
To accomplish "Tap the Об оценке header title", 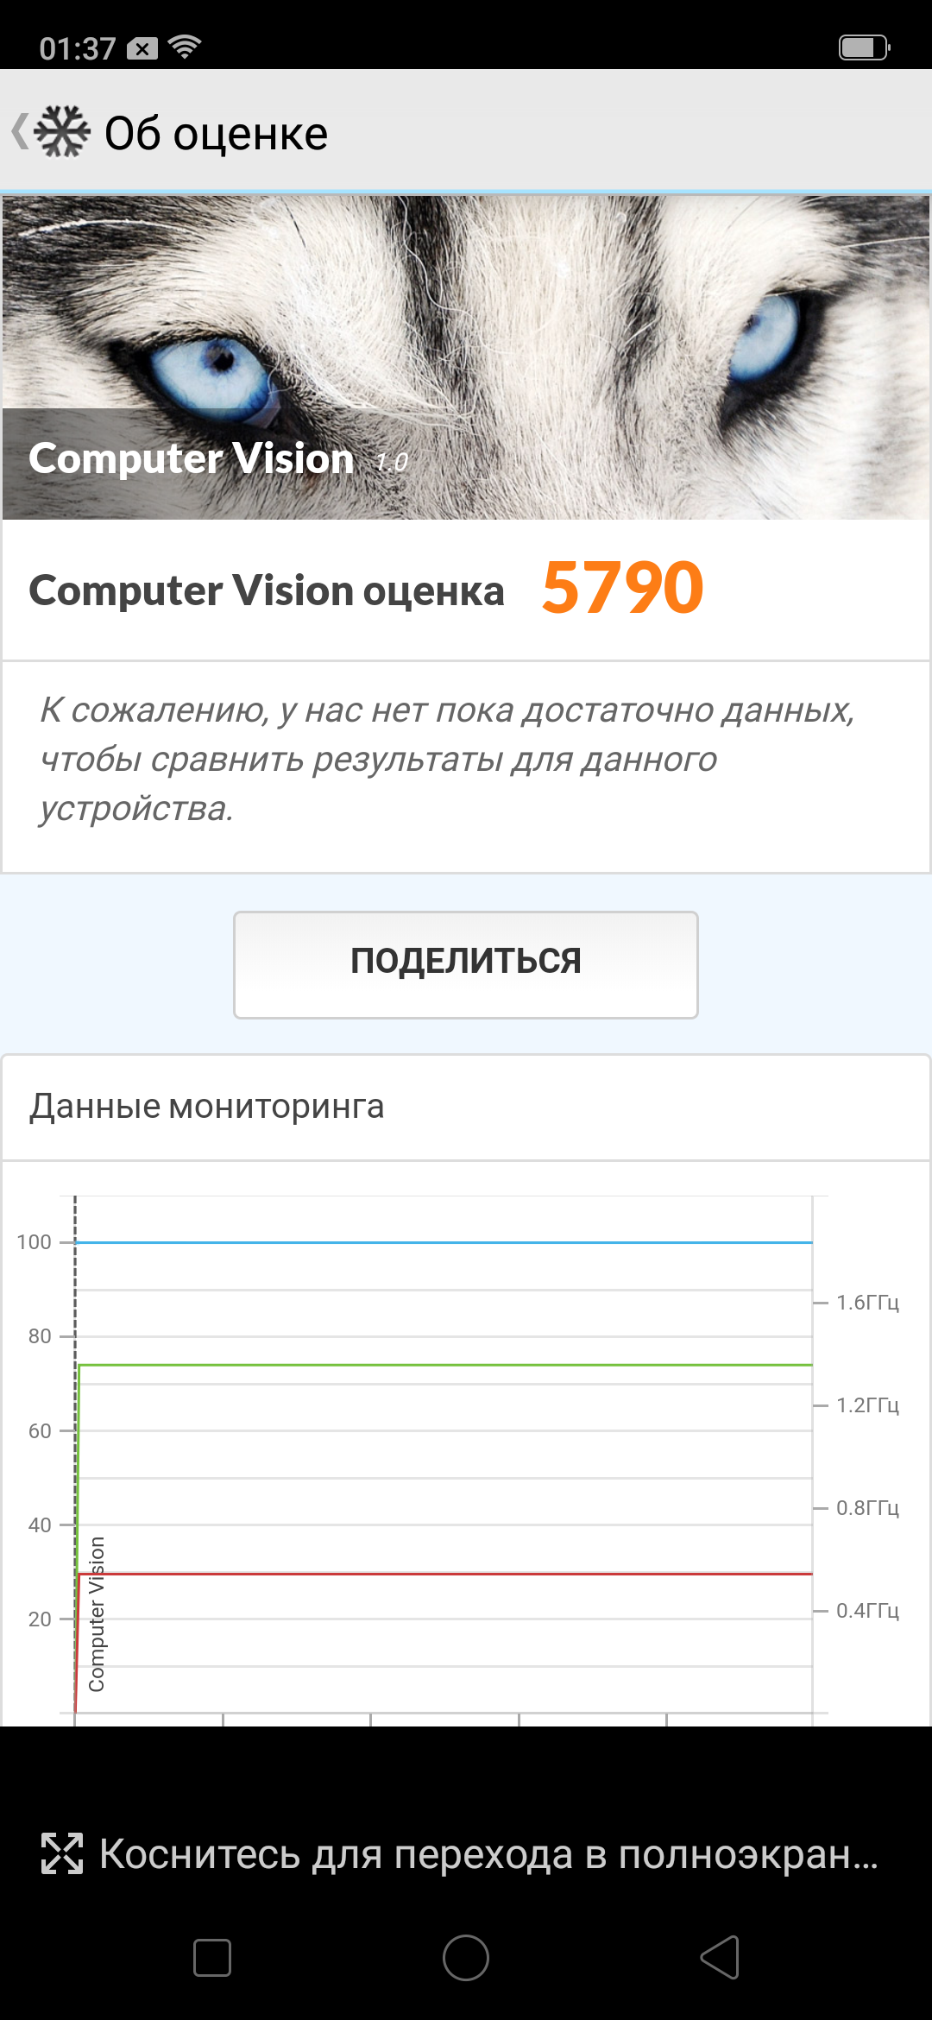I will pos(216,134).
